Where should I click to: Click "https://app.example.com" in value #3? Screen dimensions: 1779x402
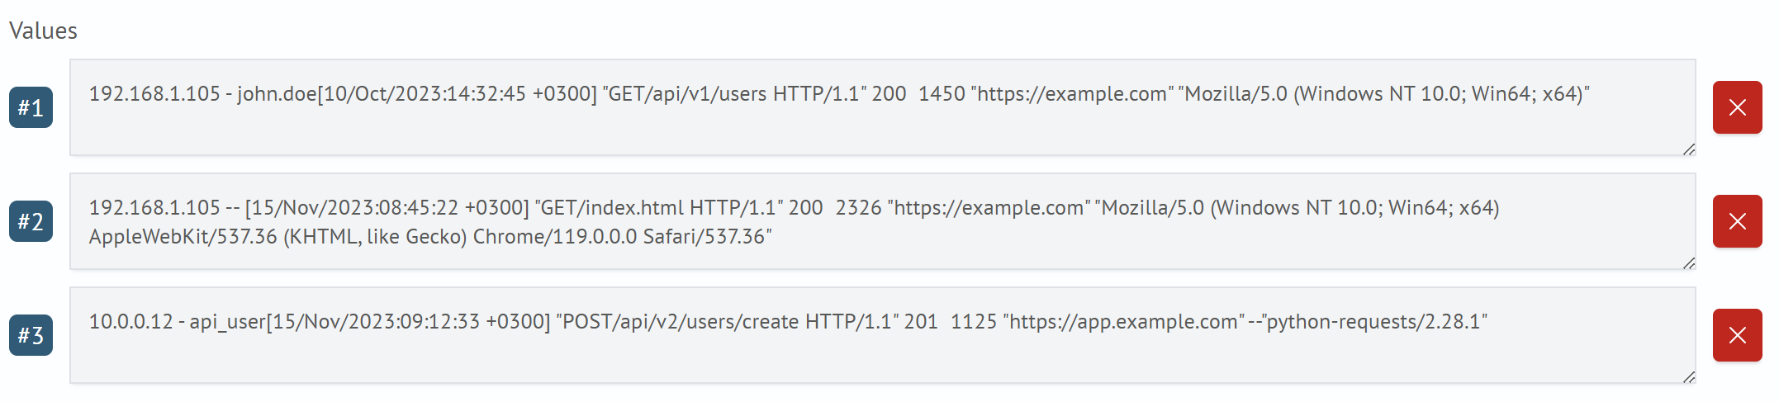[x=1123, y=322]
